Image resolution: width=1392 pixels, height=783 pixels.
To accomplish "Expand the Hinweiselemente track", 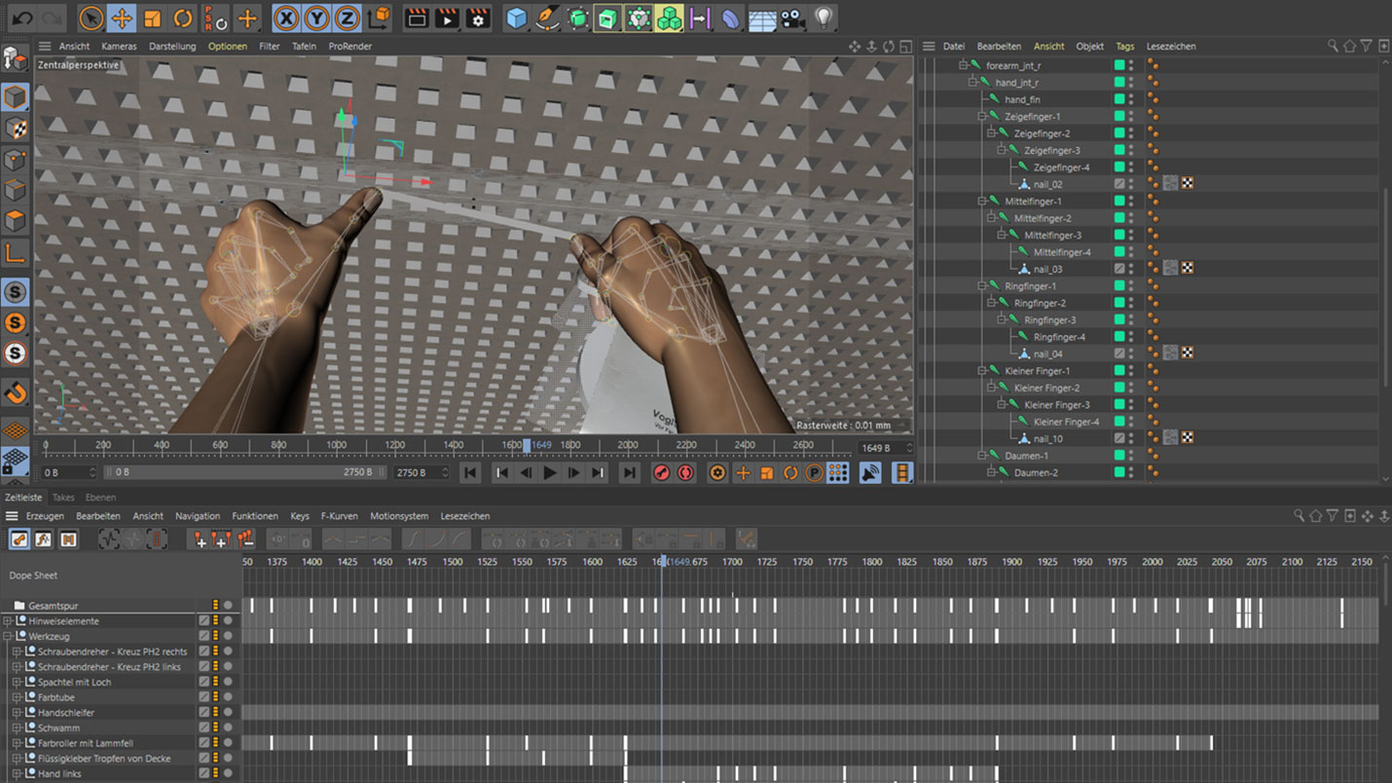I will pos(8,620).
